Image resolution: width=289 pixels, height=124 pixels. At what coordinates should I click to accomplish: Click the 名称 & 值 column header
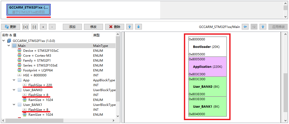pos(47,35)
